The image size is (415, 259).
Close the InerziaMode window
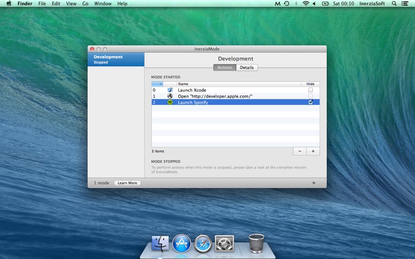point(92,49)
